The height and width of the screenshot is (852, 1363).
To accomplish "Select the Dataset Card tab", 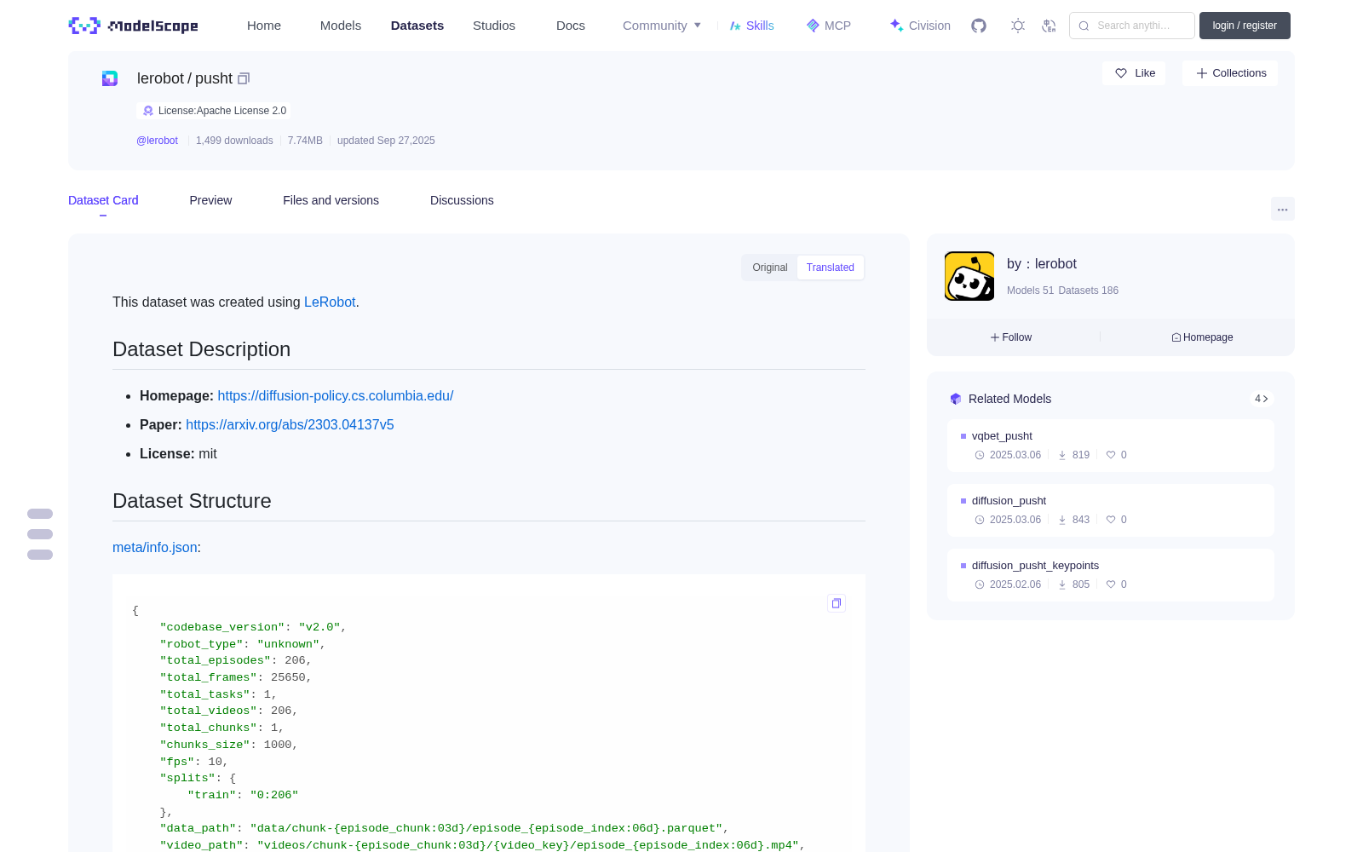I will point(103,200).
